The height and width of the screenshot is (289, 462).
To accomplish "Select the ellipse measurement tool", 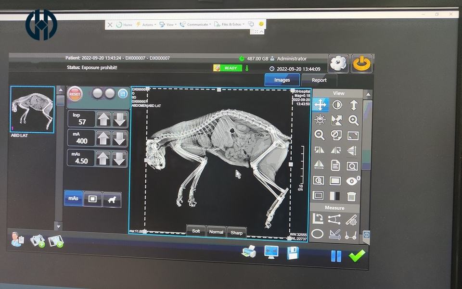I will [317, 234].
